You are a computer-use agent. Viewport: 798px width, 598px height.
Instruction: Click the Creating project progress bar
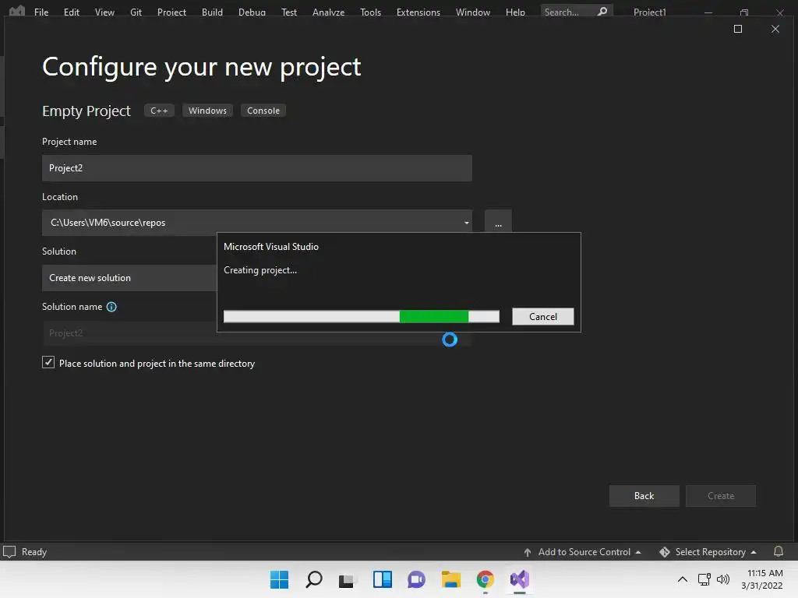coord(362,316)
